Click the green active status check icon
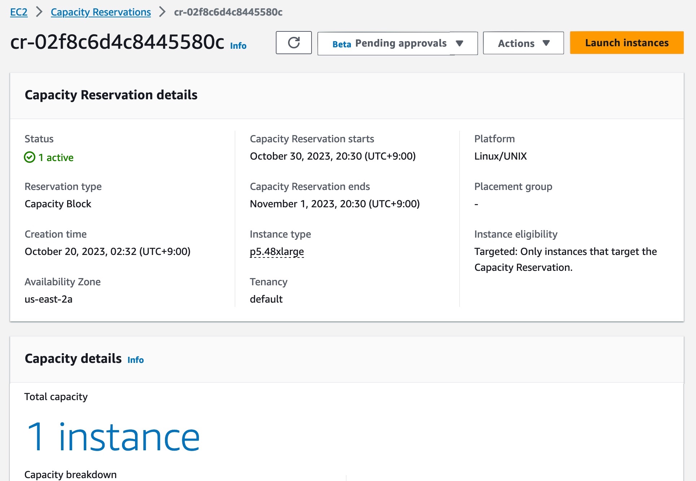The width and height of the screenshot is (696, 481). point(30,157)
